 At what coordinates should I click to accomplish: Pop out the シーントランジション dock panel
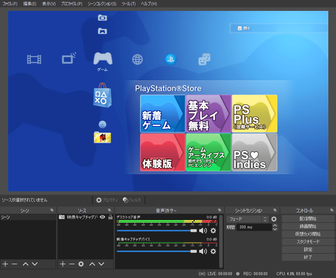[x=275, y=210]
